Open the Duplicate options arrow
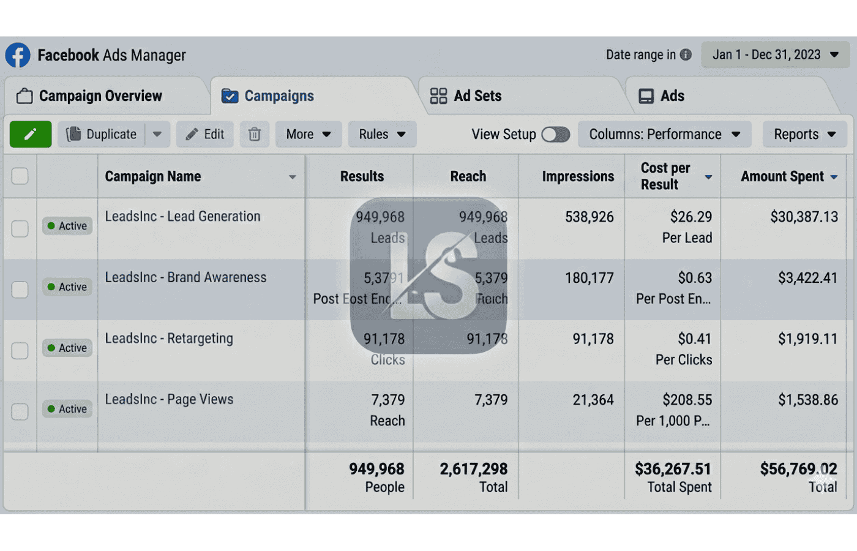Image resolution: width=857 pixels, height=551 pixels. click(x=157, y=134)
